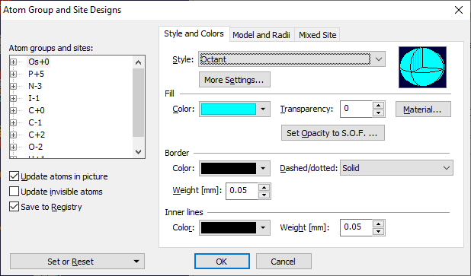Toggle Save to Registry checkbox
The height and width of the screenshot is (276, 471).
[14, 207]
